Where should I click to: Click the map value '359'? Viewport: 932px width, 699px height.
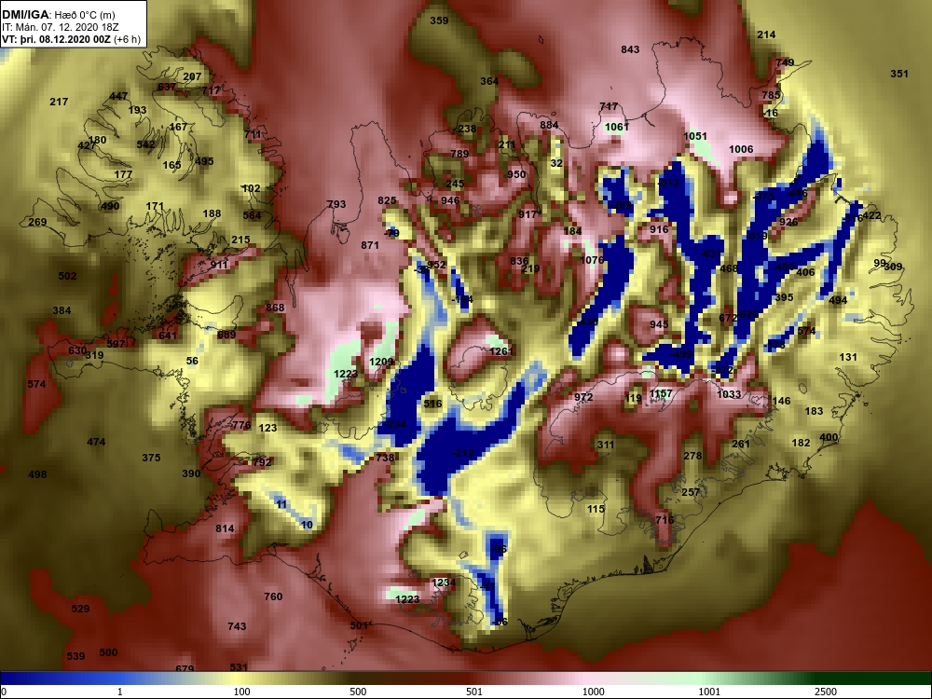439,21
